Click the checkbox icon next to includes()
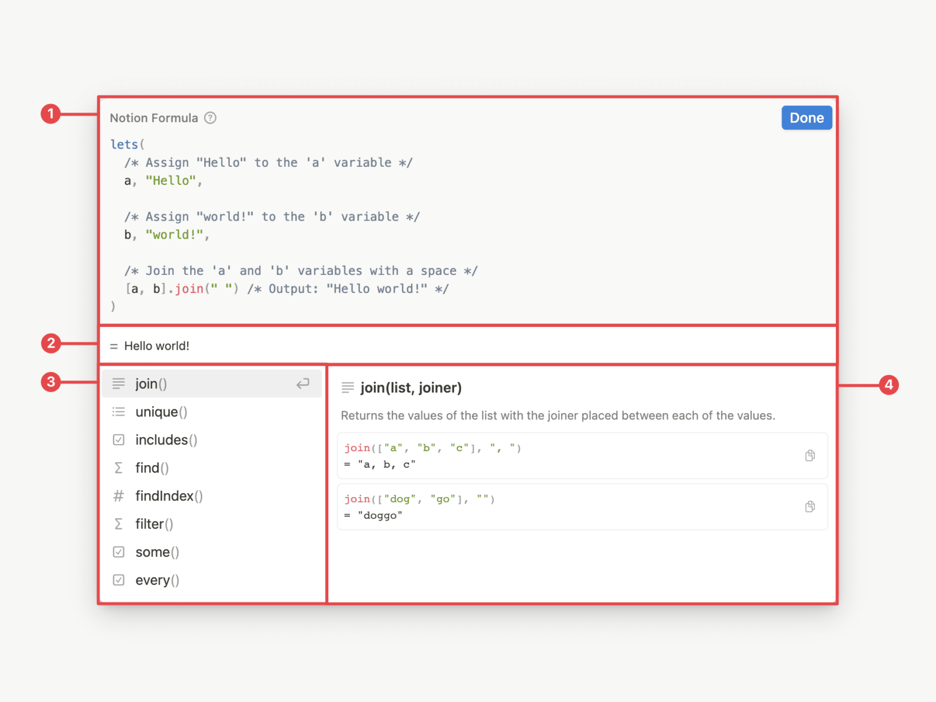Screen dimensions: 936x702 pos(119,440)
